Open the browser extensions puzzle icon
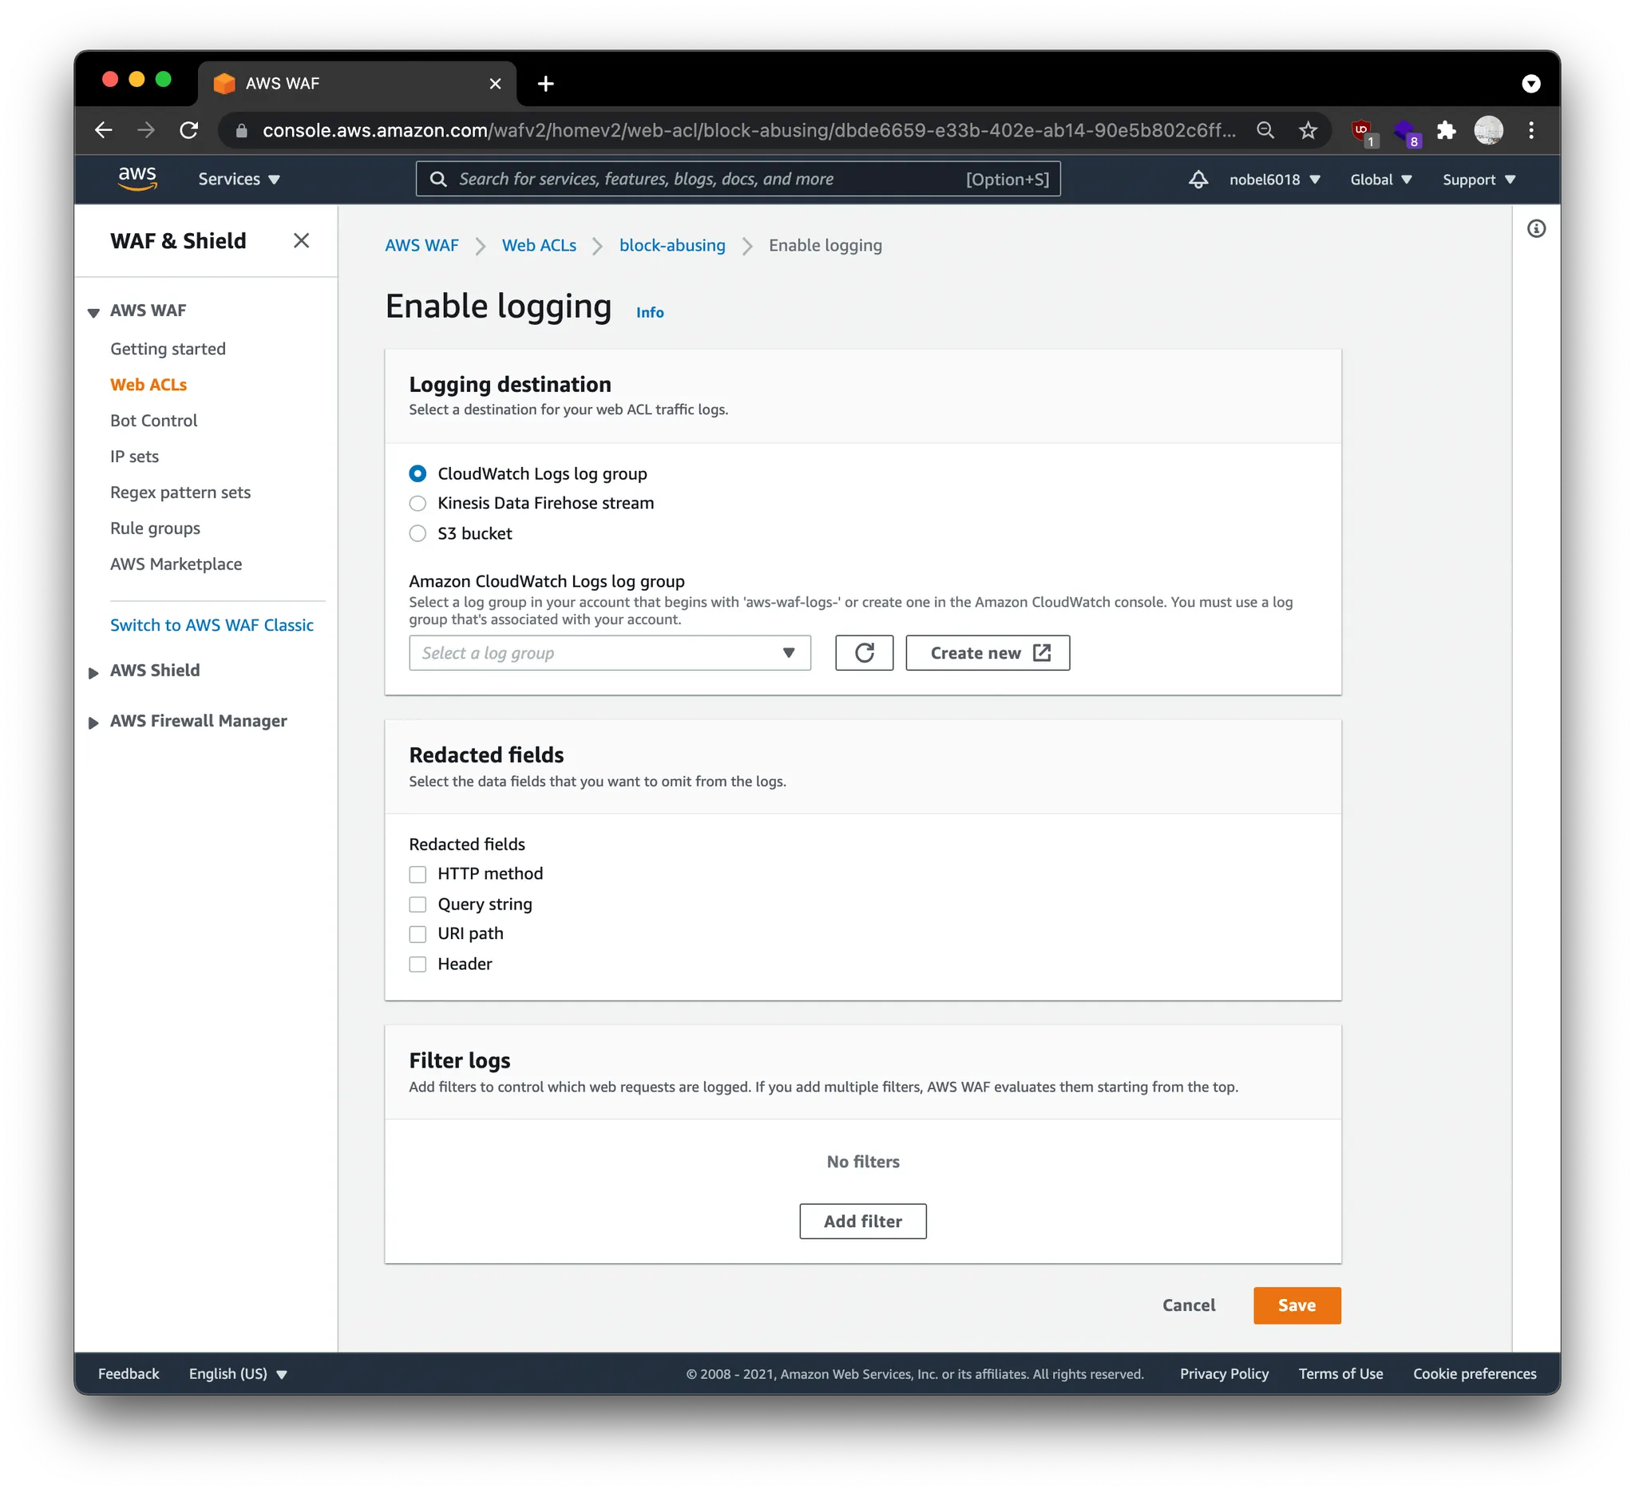The width and height of the screenshot is (1635, 1493). tap(1446, 131)
